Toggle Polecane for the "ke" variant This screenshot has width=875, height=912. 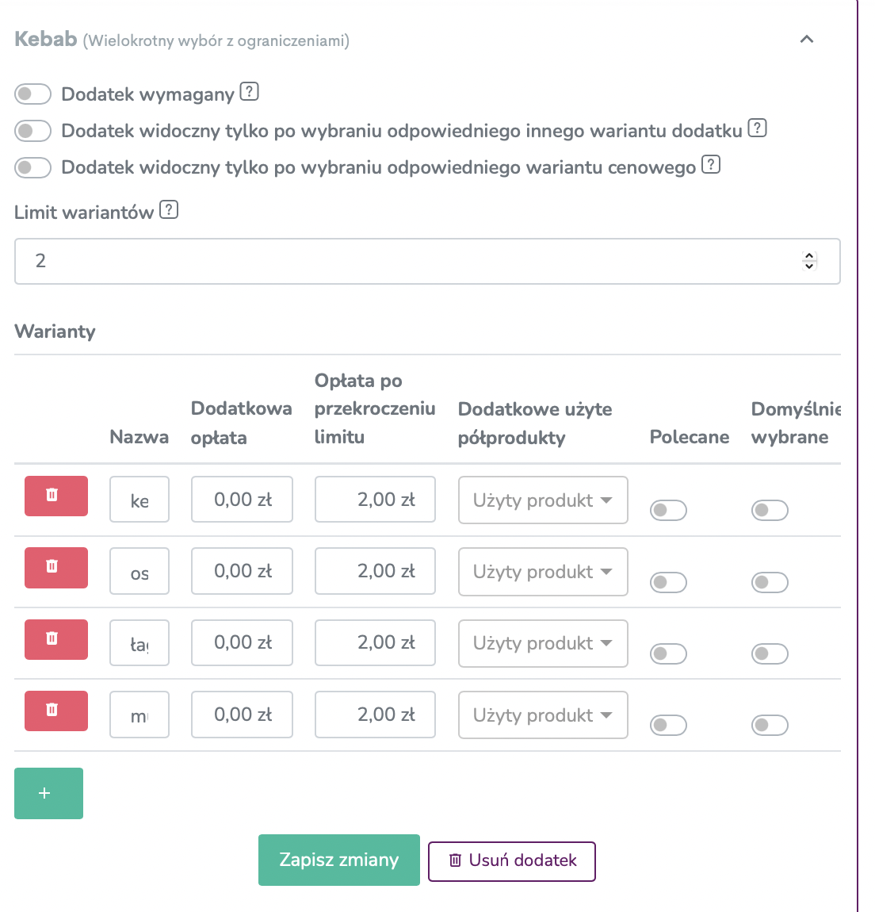(668, 510)
